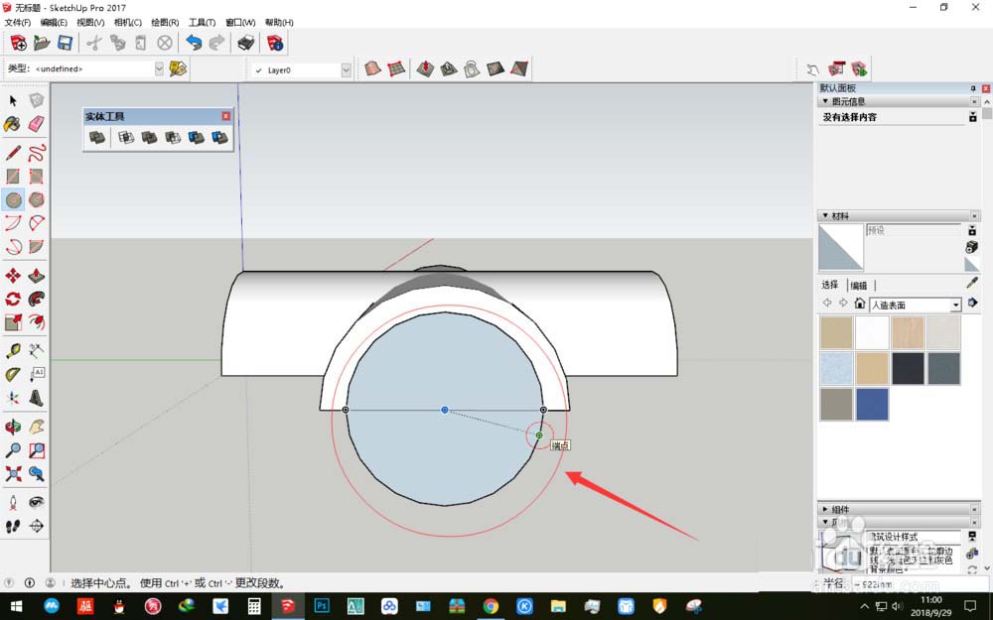Click the Zoom Extents tool
Image resolution: width=993 pixels, height=620 pixels.
point(13,473)
